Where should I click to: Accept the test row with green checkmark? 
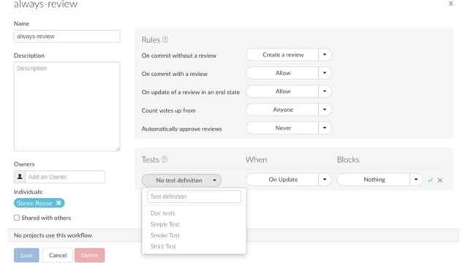[x=430, y=180]
